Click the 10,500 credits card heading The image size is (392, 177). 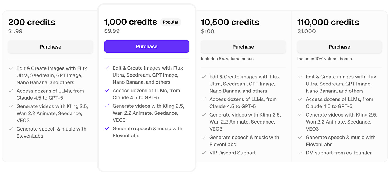230,22
